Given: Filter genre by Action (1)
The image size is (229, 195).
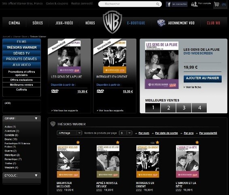Looking at the screenshot, I should pos(10,127).
